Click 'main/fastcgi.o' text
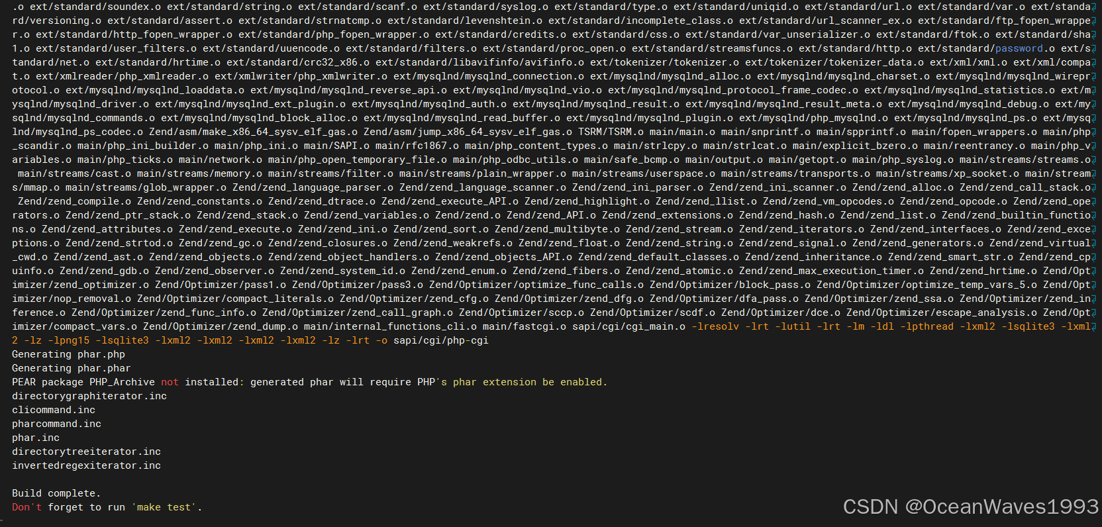This screenshot has height=527, width=1102. [525, 326]
